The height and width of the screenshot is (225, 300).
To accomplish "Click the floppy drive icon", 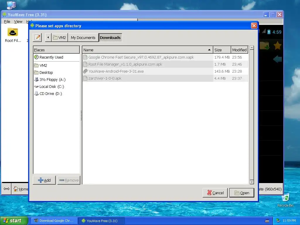I will [x=36, y=79].
